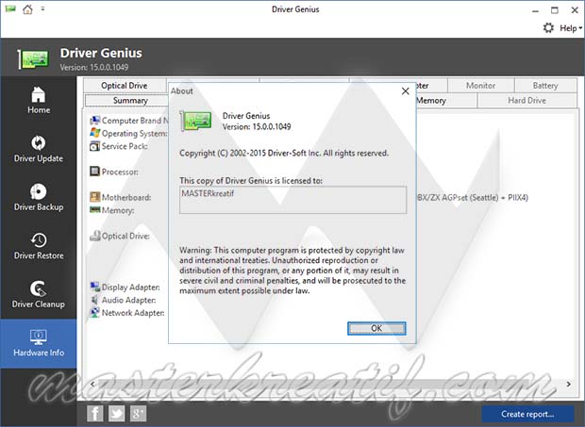Click the Driver Genius logo in header

33,59
